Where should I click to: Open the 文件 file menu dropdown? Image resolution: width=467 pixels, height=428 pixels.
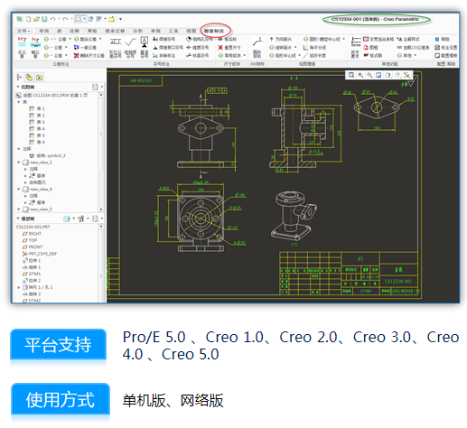(x=23, y=31)
